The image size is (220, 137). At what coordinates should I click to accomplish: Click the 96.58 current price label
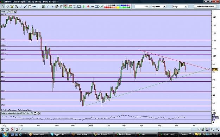(215, 70)
